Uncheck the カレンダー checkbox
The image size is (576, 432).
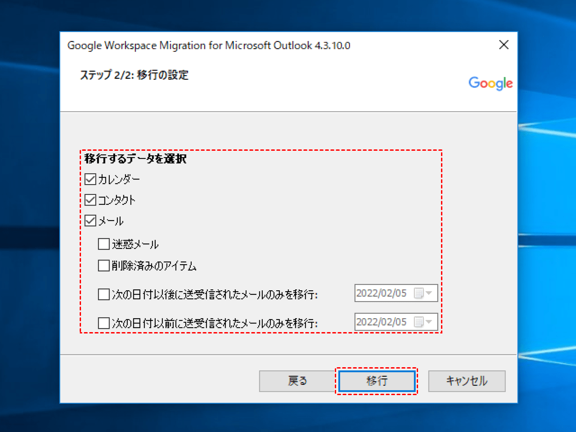[90, 179]
